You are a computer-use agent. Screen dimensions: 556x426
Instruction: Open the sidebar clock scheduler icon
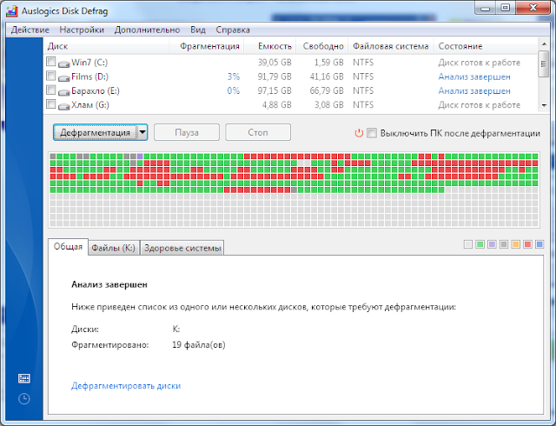pos(24,399)
